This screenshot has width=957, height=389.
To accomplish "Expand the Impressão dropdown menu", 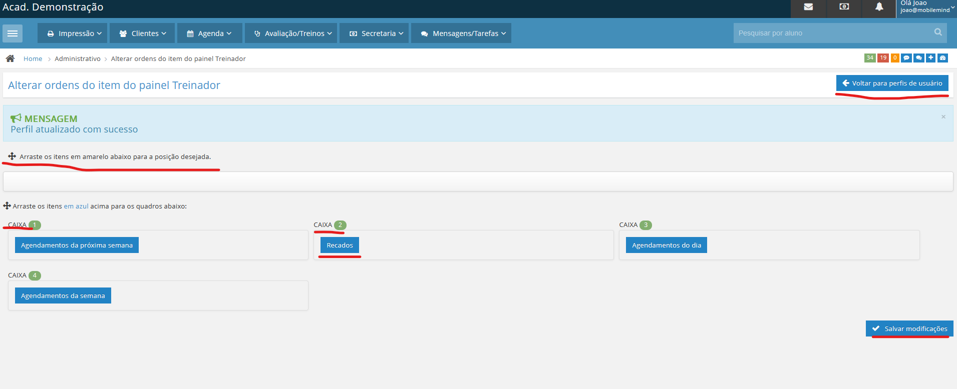I will pyautogui.click(x=74, y=33).
